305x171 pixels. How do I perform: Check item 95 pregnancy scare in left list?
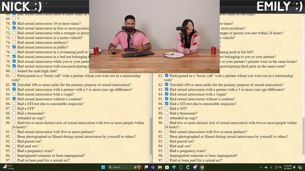[x=14, y=151]
